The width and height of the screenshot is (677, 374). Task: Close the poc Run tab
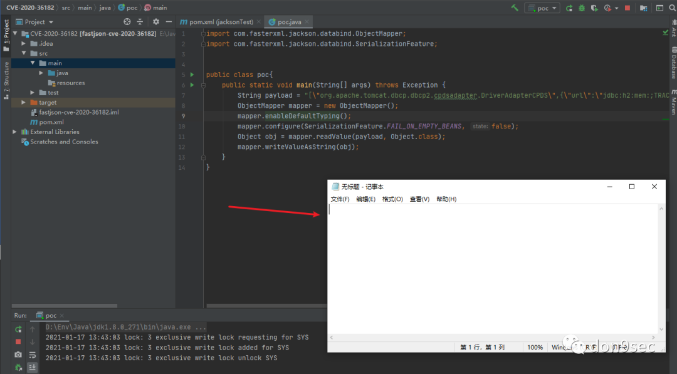61,315
